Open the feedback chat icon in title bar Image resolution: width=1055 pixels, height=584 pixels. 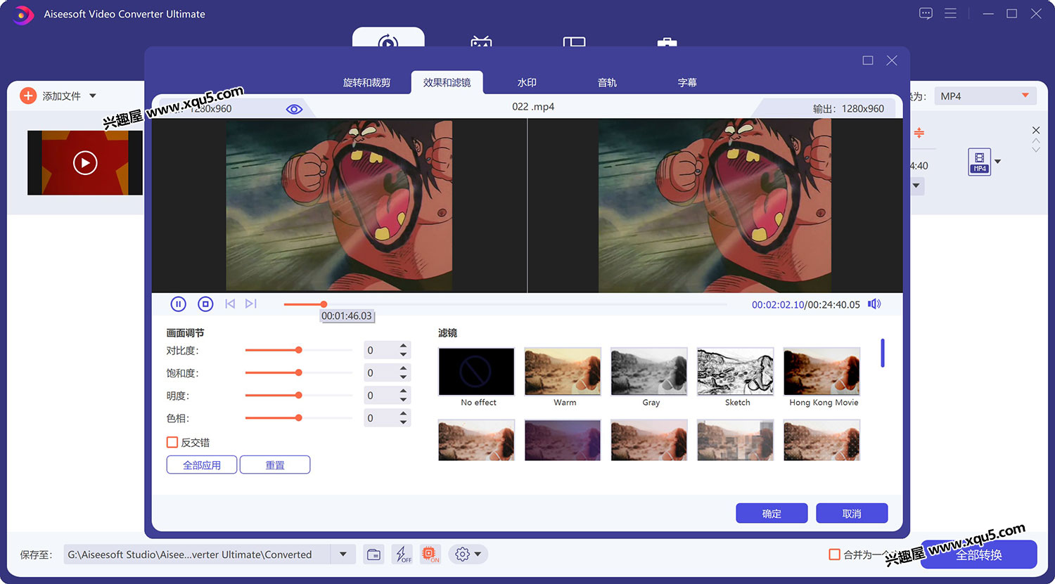(926, 13)
